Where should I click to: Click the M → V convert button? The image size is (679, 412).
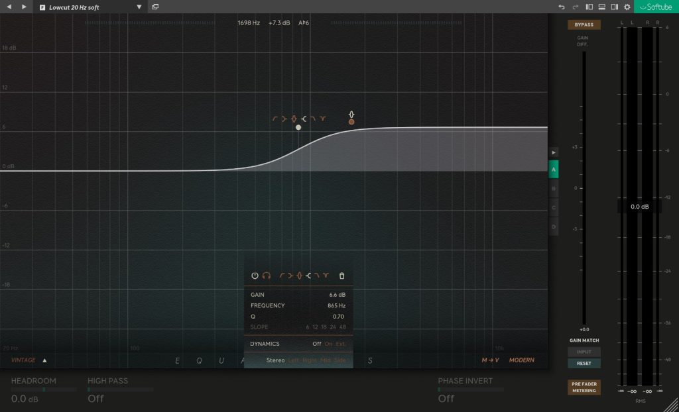tap(490, 360)
